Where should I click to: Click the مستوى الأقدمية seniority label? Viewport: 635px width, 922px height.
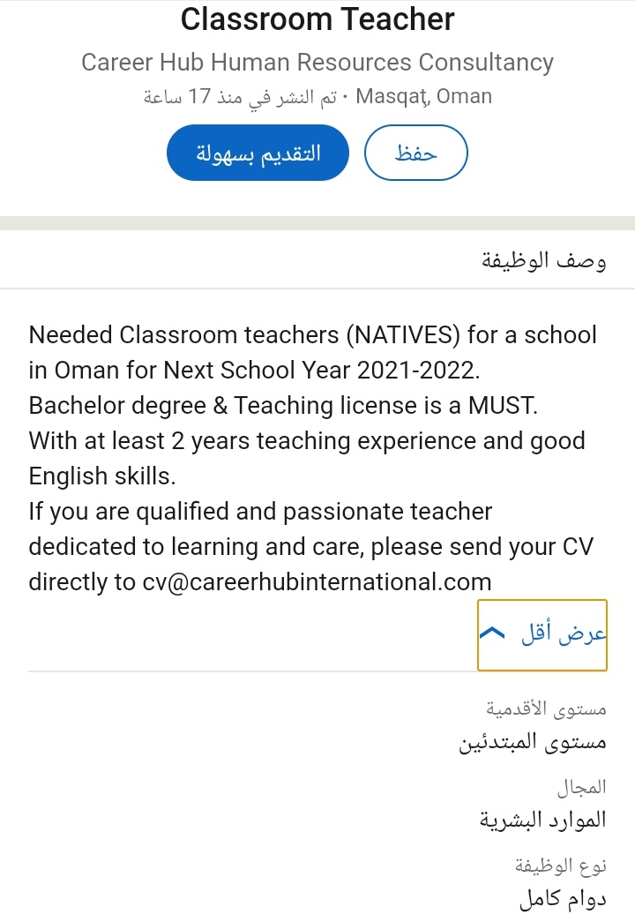[546, 708]
